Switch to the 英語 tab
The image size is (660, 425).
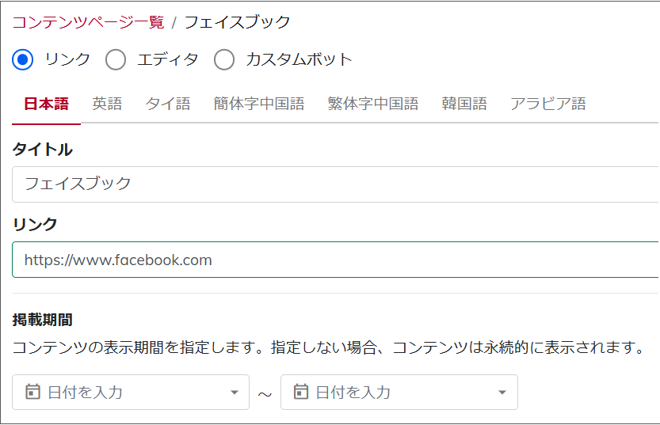point(107,104)
